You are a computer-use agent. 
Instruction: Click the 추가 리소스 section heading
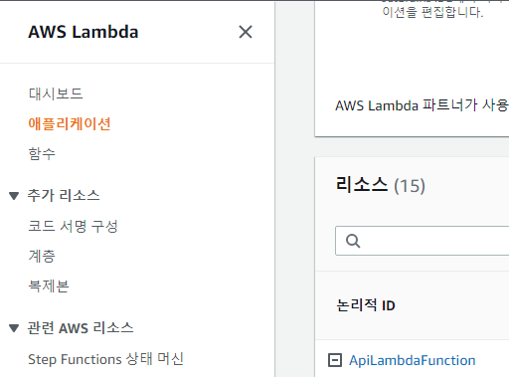tap(64, 195)
